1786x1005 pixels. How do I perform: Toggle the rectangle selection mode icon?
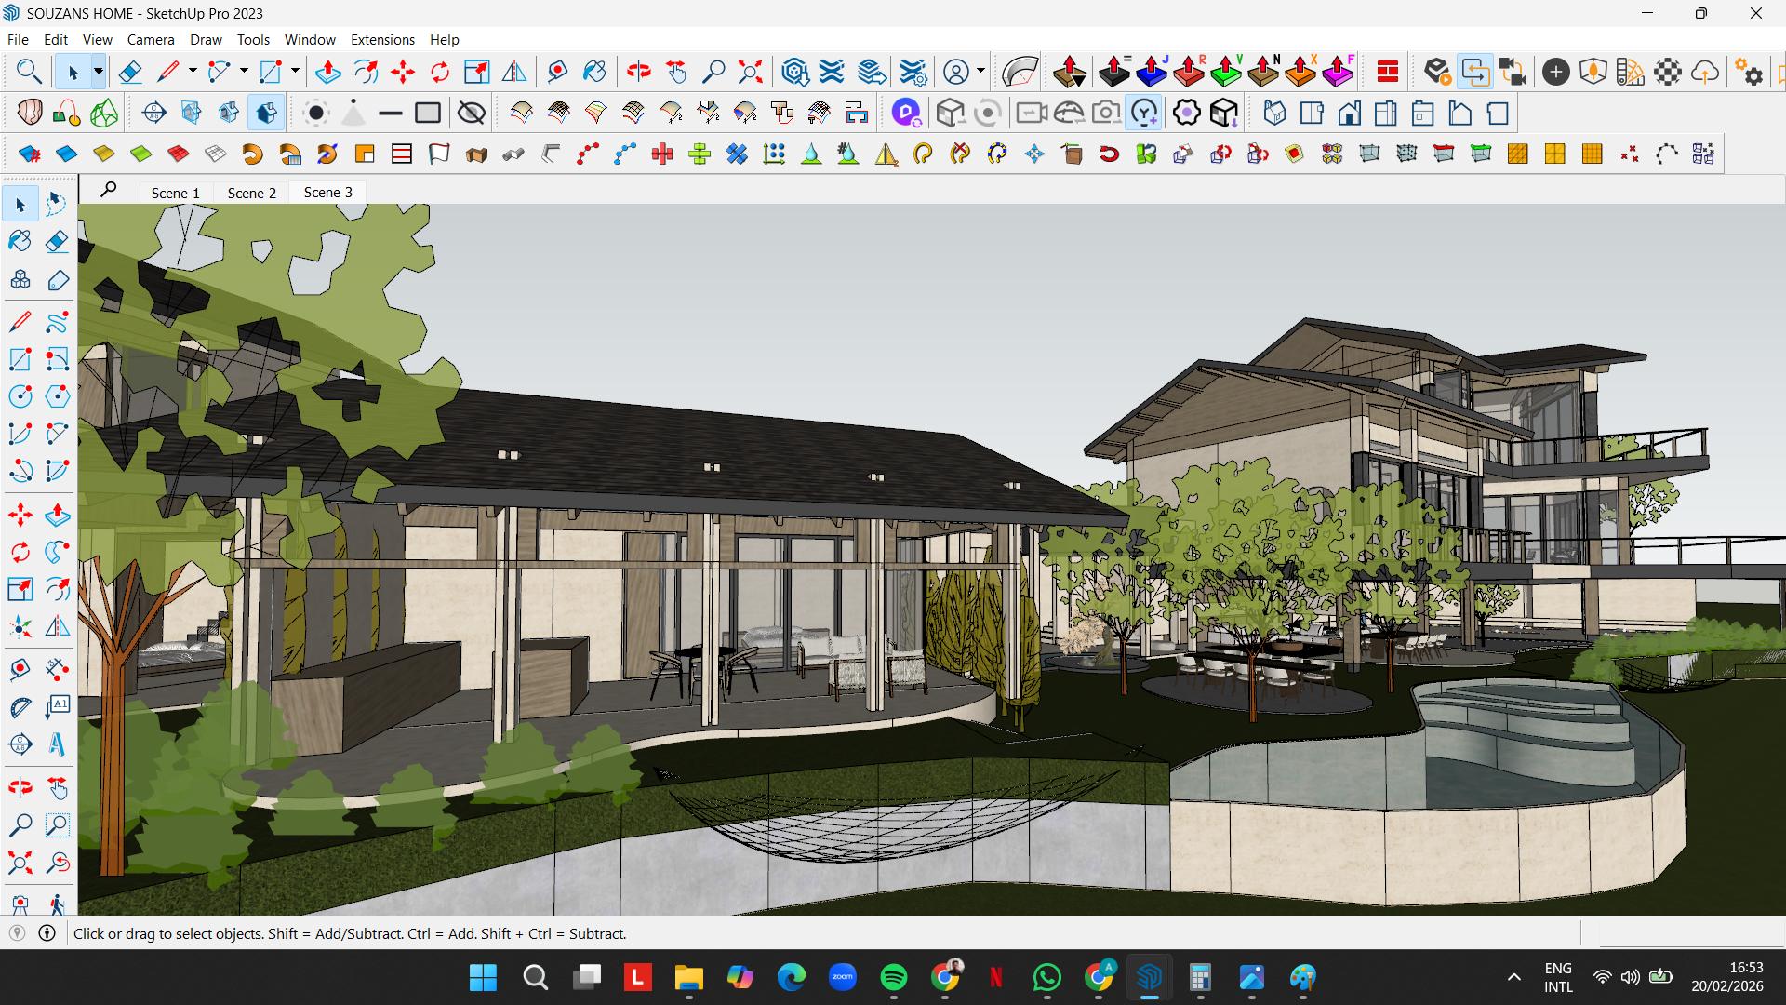(428, 114)
